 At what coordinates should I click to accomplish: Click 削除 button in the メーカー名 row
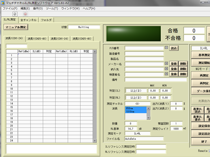coord(183,64)
